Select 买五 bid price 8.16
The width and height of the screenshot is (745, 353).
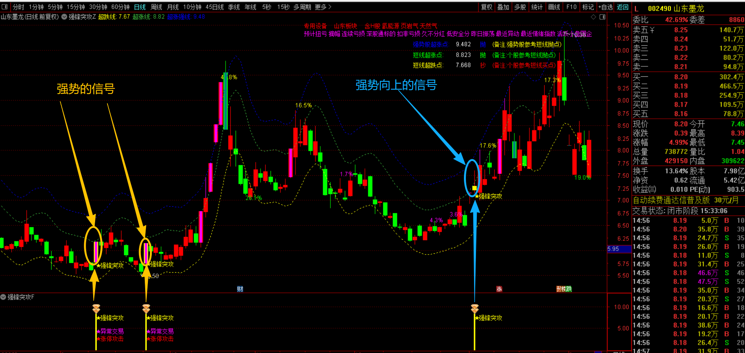click(x=681, y=114)
